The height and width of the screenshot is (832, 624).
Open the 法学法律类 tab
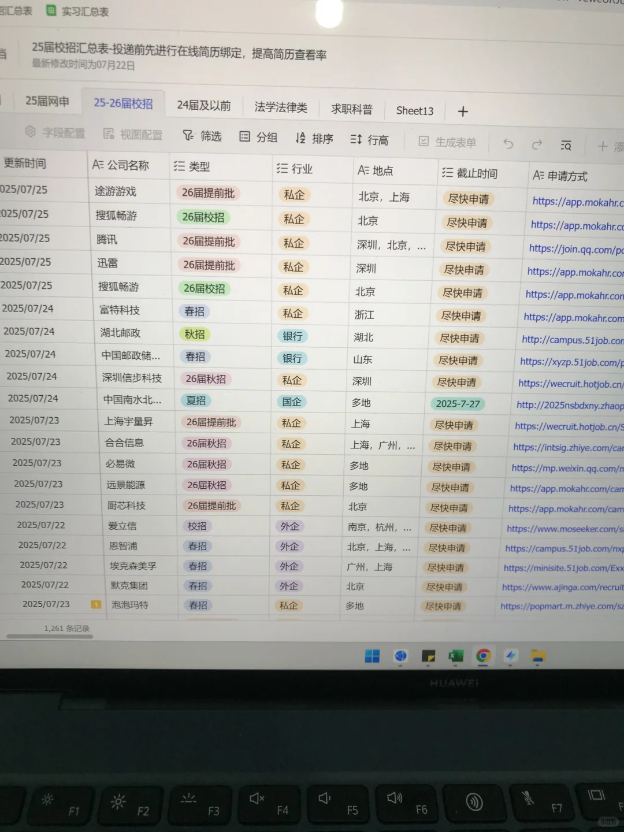[281, 107]
